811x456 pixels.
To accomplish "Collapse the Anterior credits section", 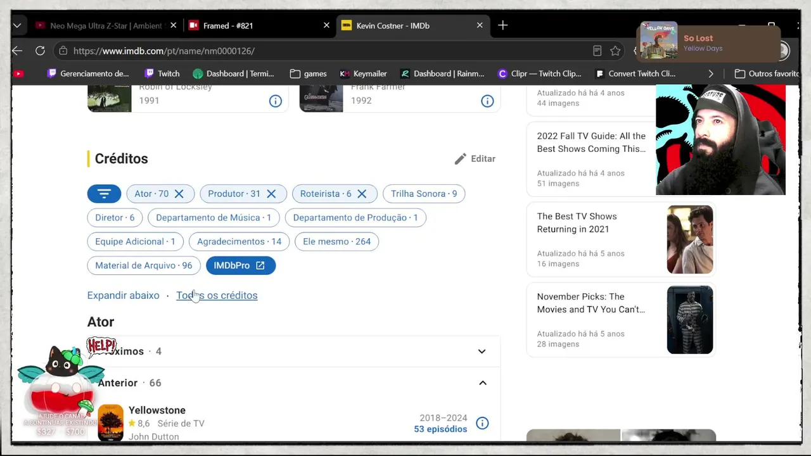I will coord(482,383).
